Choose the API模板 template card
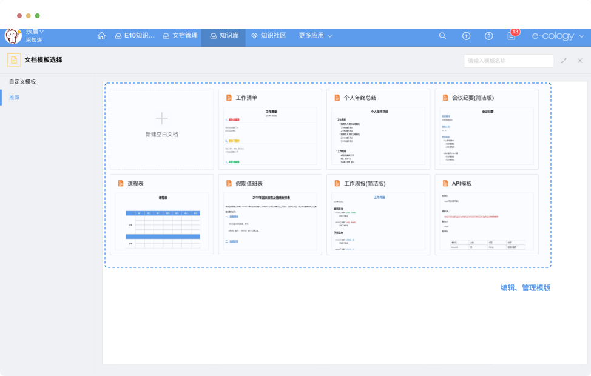This screenshot has height=376, width=591. [487, 215]
